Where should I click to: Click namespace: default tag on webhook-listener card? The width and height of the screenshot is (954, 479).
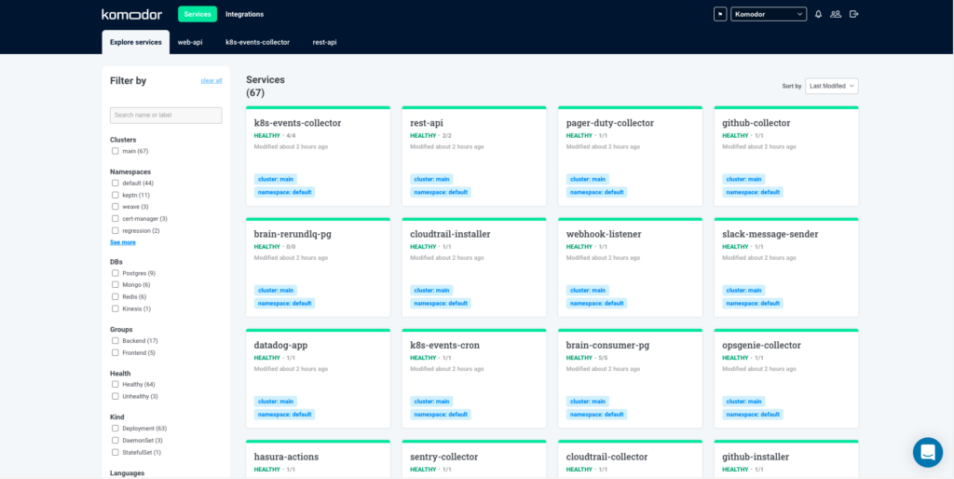597,303
